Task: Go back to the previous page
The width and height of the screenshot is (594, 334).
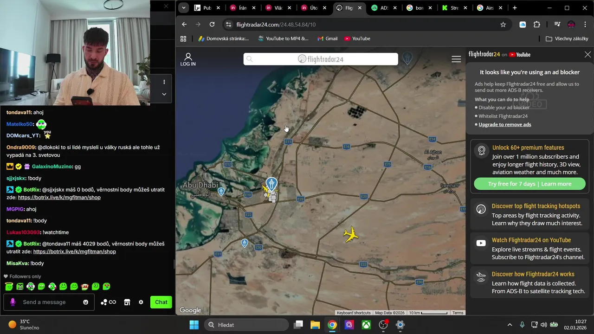Action: 184,25
